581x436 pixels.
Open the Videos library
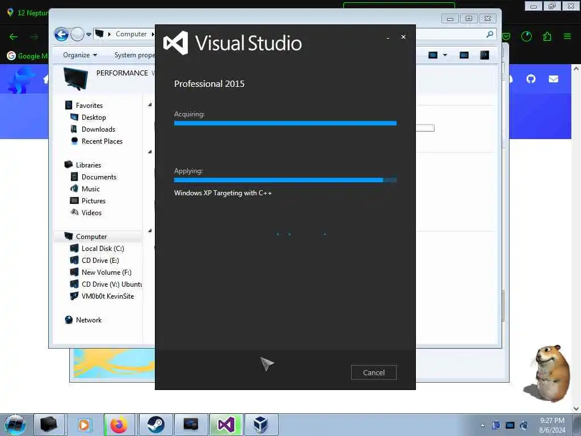(91, 212)
